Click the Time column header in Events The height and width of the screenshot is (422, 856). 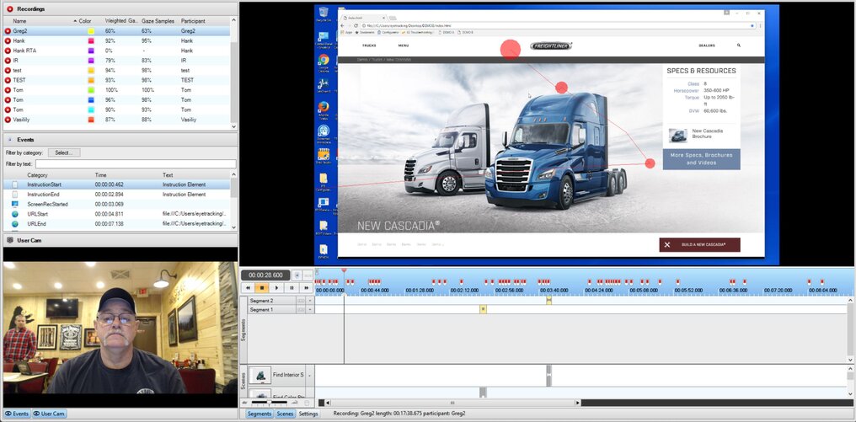pos(100,175)
